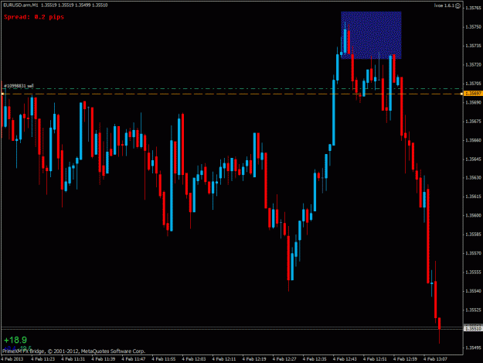
Task: Click the 4 Feb 11:31 time label
Action: [73, 359]
